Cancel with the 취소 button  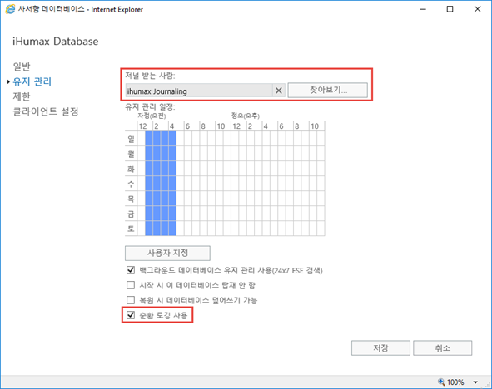442,348
